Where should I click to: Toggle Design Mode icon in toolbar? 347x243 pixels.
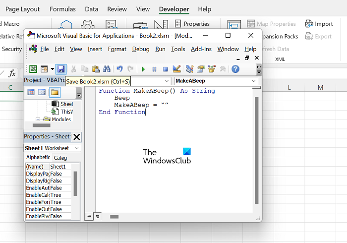pyautogui.click(x=176, y=69)
